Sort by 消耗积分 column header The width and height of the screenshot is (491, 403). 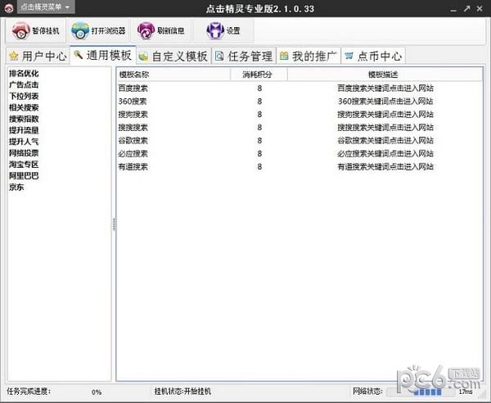(x=259, y=75)
